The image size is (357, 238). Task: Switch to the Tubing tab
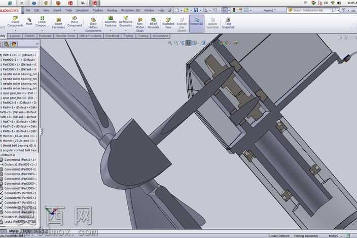point(143,36)
